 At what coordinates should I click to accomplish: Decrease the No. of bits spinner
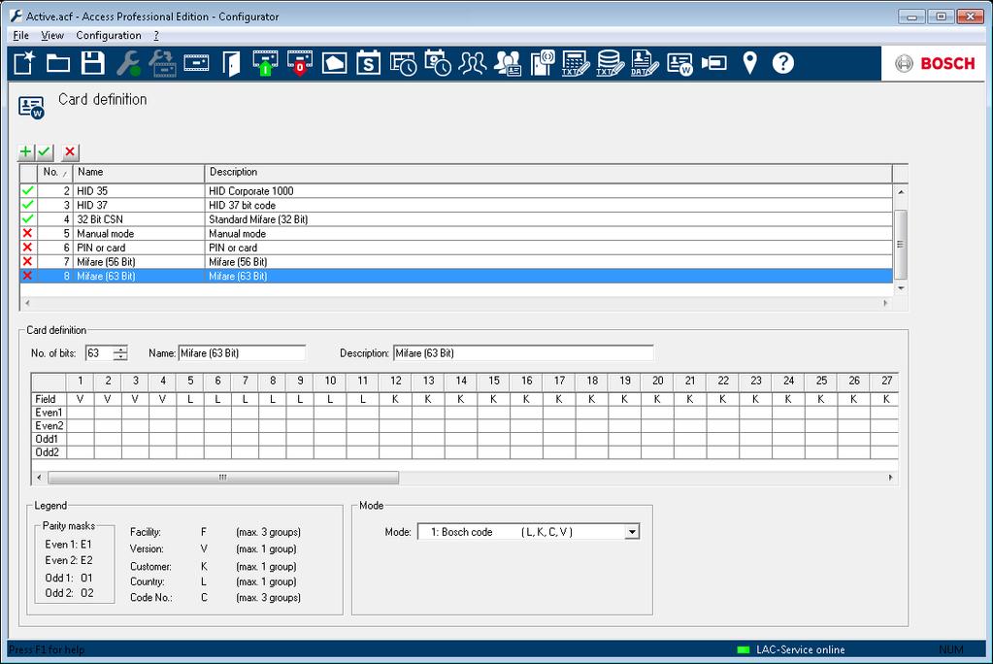click(x=121, y=356)
